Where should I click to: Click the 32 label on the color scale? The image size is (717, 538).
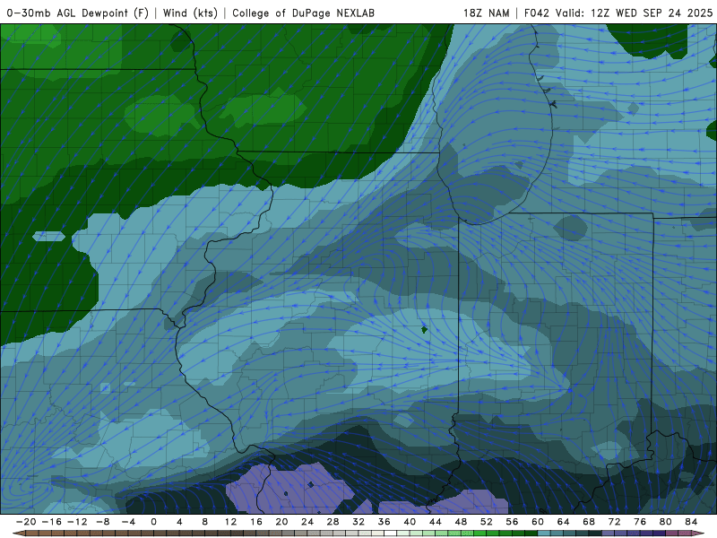[358, 522]
